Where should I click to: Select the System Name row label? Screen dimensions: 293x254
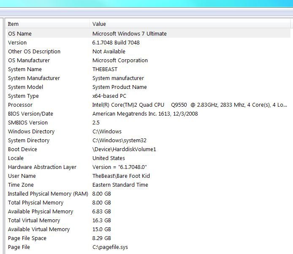(25, 69)
